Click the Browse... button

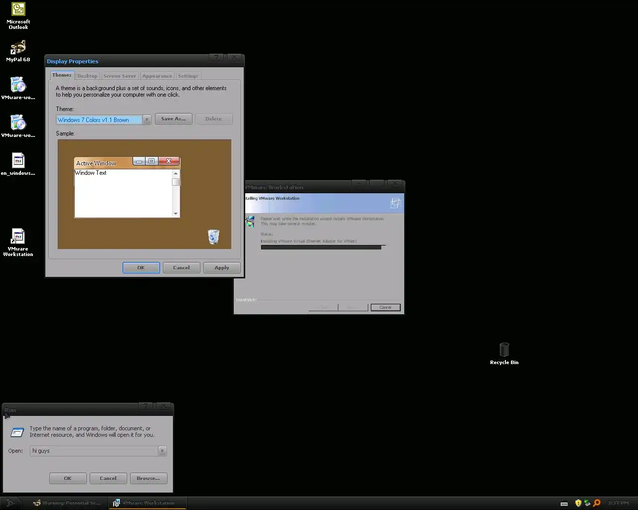tap(149, 479)
